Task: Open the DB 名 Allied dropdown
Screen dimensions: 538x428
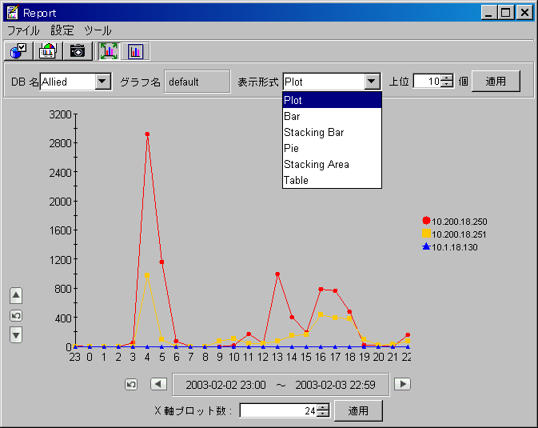Action: (x=102, y=82)
